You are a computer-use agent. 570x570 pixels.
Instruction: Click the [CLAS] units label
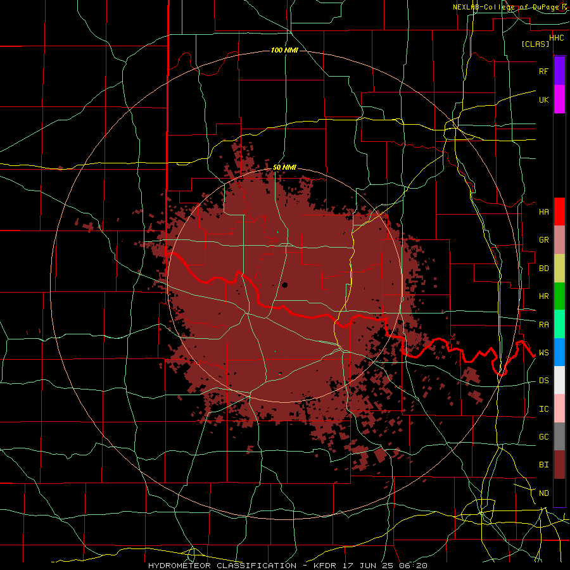535,44
